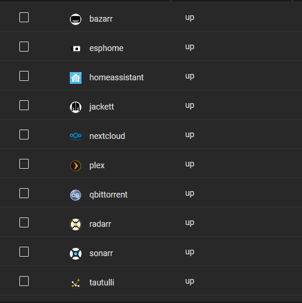The height and width of the screenshot is (303, 302).
Task: Click the plex orange chevron icon
Action: point(76,166)
